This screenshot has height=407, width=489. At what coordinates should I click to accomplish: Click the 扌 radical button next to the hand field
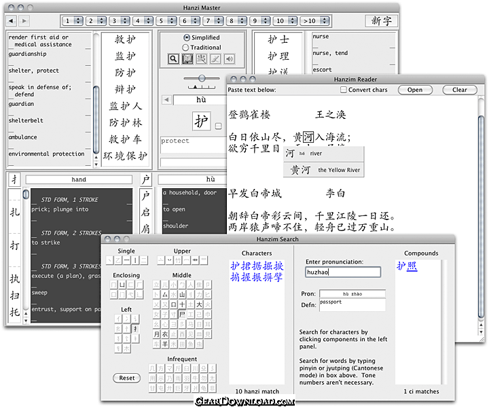coord(14,179)
